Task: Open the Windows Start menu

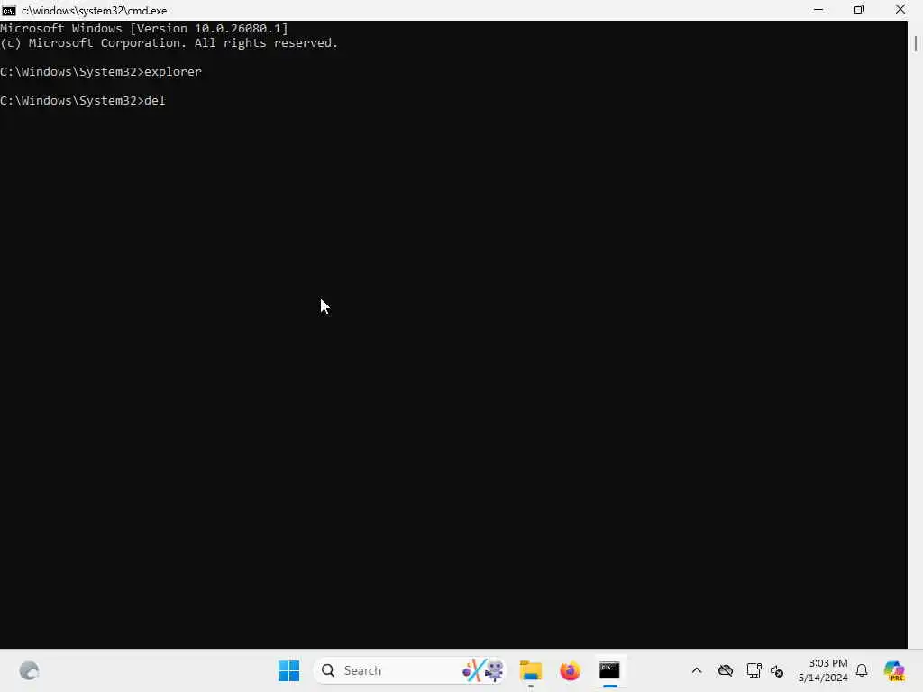Action: 288,670
